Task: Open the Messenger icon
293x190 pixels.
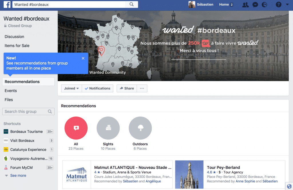Action: coord(255,5)
